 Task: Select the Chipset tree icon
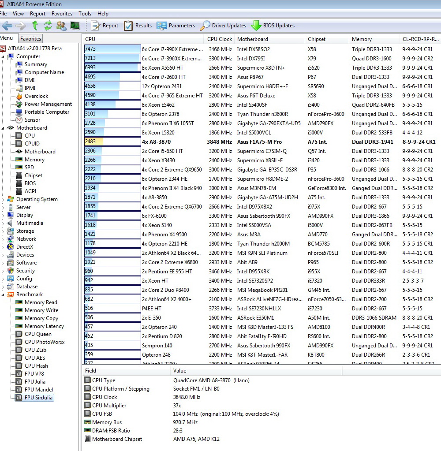click(19, 175)
